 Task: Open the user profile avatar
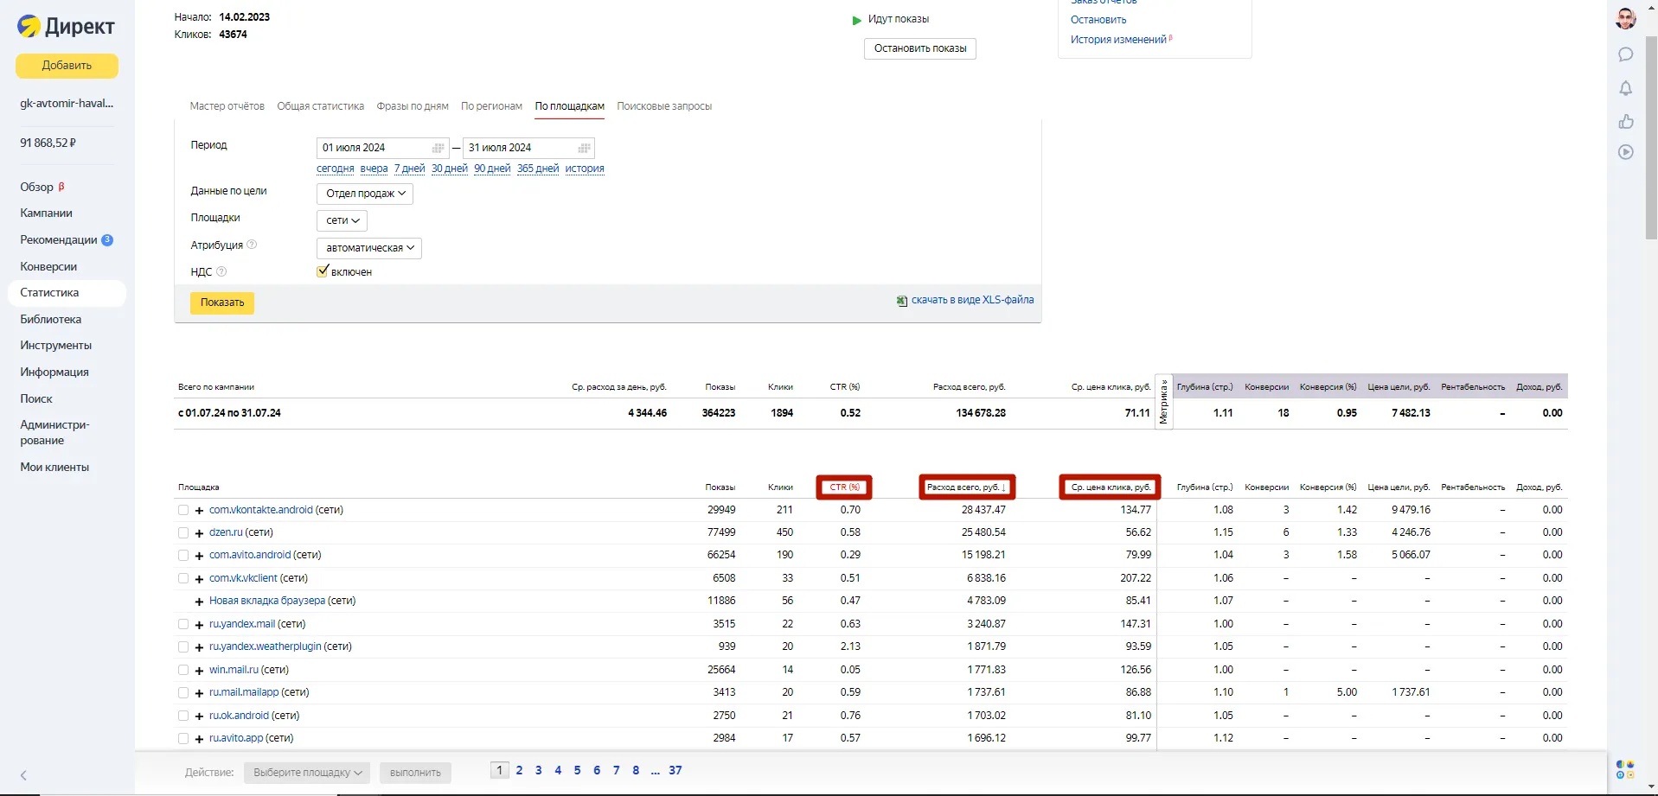point(1625,19)
